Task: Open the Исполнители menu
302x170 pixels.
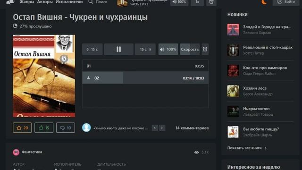Action: tap(69, 2)
